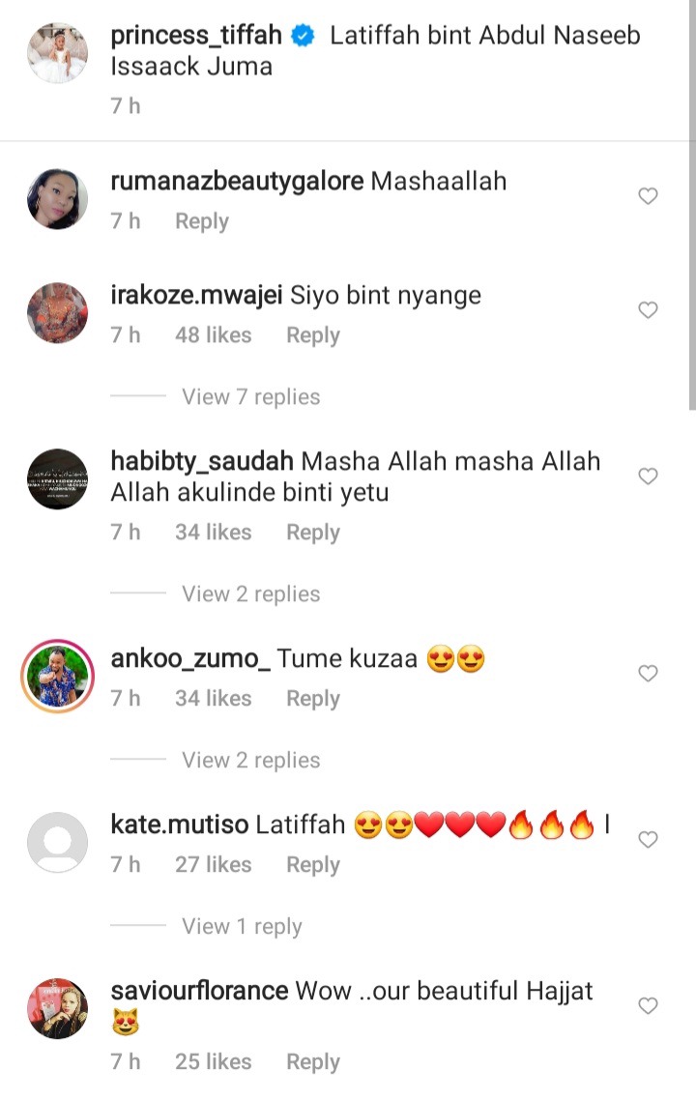
Task: Open 48 likes list on irakoze.mwajei comment
Action: [213, 335]
